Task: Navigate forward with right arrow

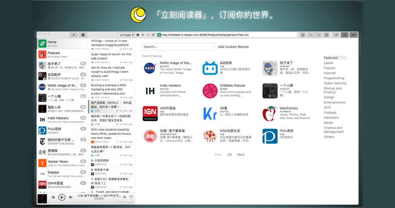Action: pos(148,35)
